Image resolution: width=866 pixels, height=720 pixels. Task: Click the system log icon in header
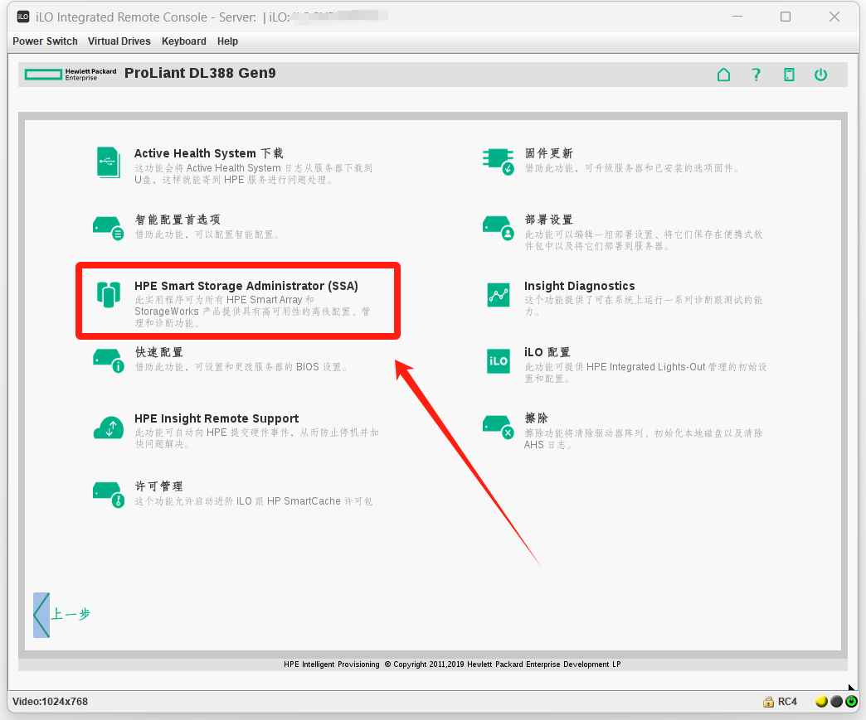[x=789, y=75]
